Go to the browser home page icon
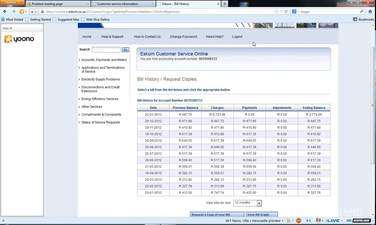The width and height of the screenshot is (376, 225). (370, 11)
